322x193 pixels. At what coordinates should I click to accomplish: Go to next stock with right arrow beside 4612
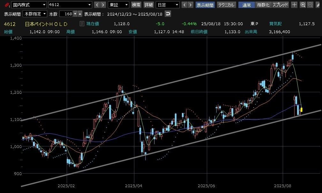[x=103, y=5]
